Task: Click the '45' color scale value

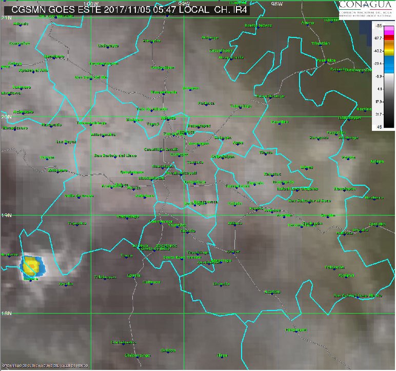Action: coord(379,127)
